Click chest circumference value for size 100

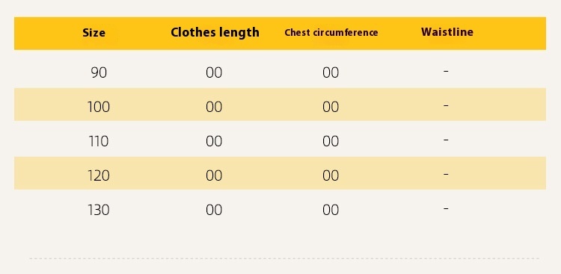pyautogui.click(x=331, y=107)
